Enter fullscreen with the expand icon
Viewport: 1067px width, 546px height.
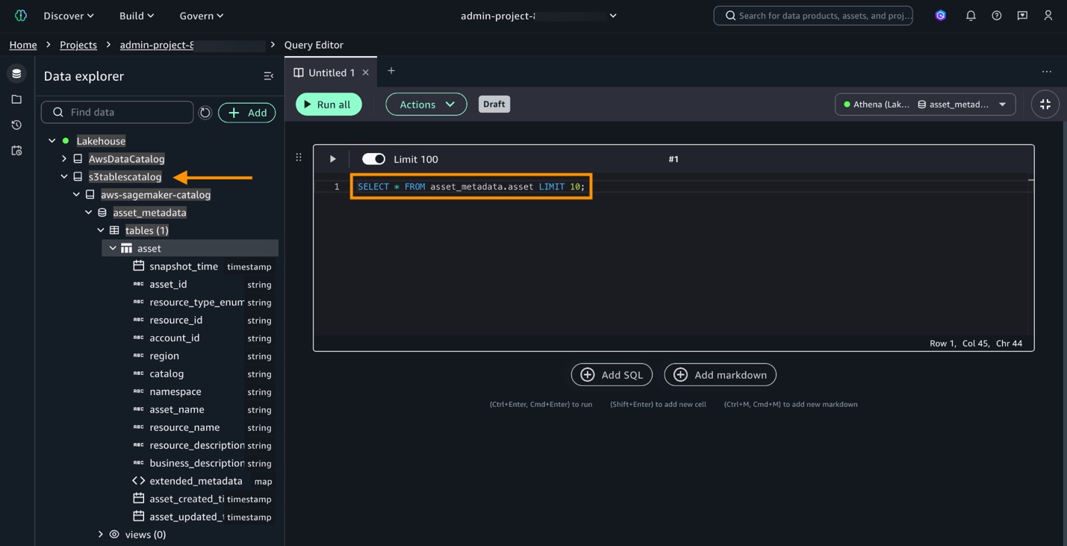pyautogui.click(x=1045, y=104)
